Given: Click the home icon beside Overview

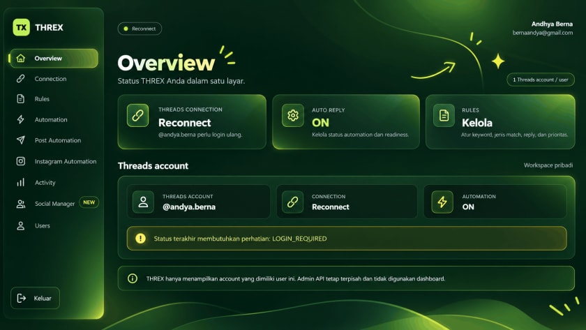Looking at the screenshot, I should [20, 59].
